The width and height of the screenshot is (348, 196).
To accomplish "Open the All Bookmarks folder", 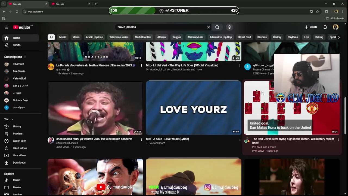I will tap(335, 18).
